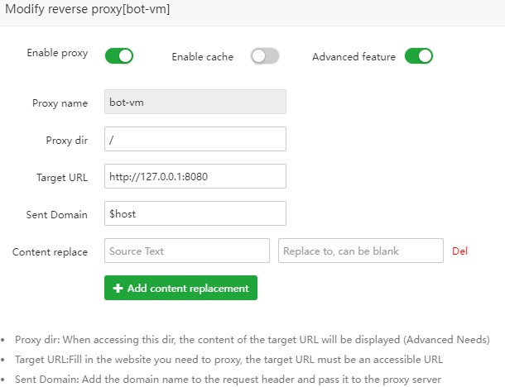The image size is (505, 387).
Task: Click the plus icon on Add content replacement
Action: [x=118, y=288]
